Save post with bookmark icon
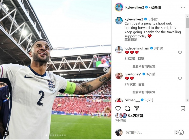 [183, 108]
